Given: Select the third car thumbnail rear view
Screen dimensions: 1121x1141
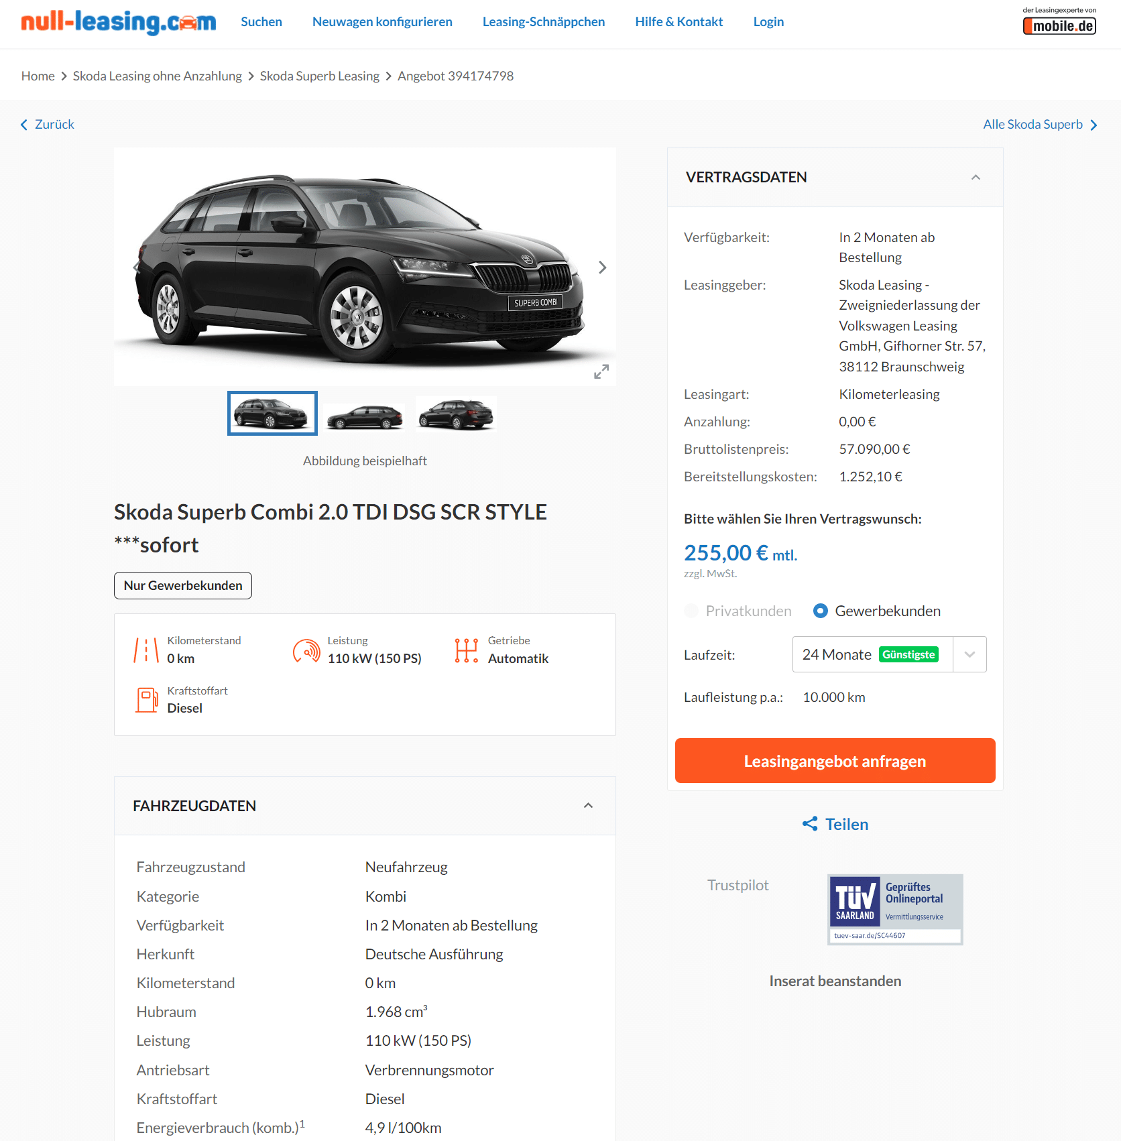Looking at the screenshot, I should tap(456, 414).
